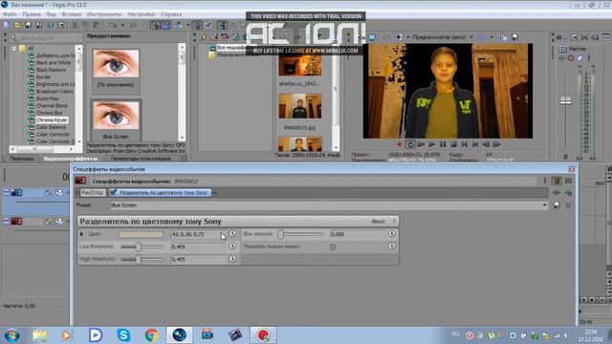Play the preview video

point(432,144)
